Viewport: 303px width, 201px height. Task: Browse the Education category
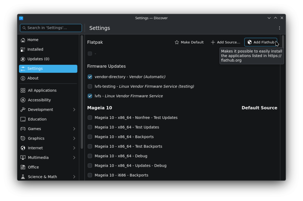[x=48, y=119]
